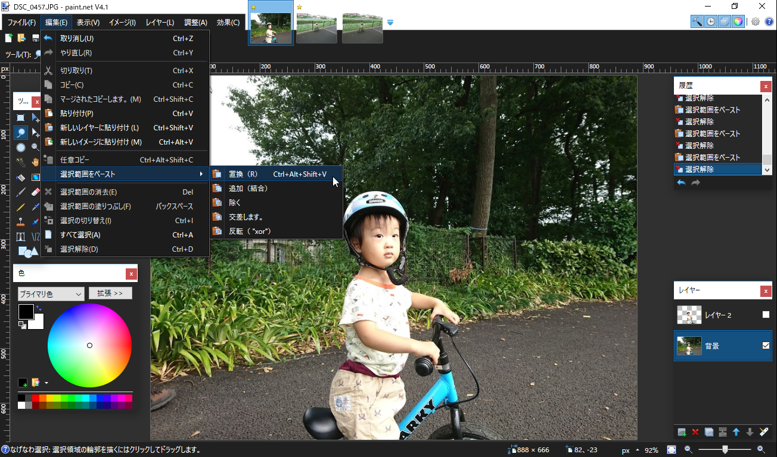Open paint.net settings via the gear icon
Image resolution: width=777 pixels, height=457 pixels.
point(755,21)
